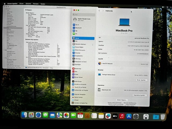Select Başlangıç Öğeleri in System Information

[x=12, y=60]
